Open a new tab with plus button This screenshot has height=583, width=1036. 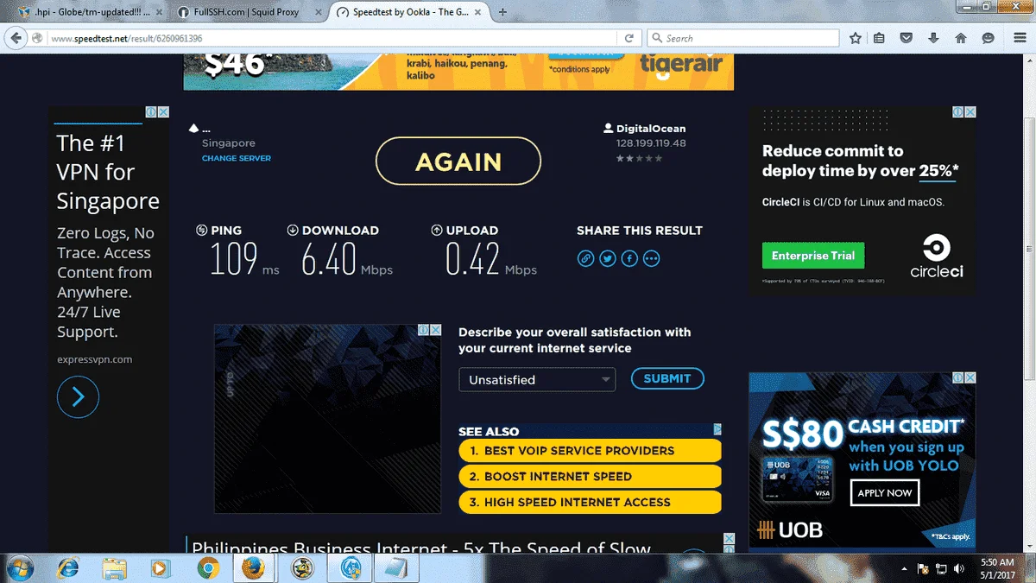503,12
